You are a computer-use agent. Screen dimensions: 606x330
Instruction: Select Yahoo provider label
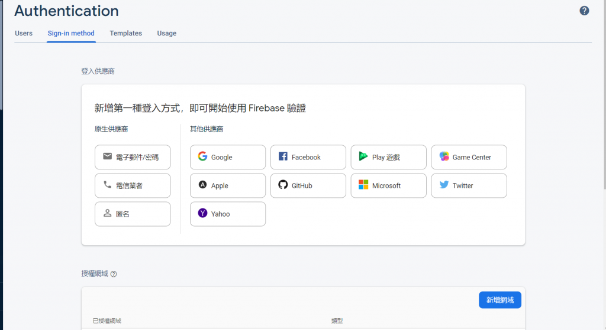coord(220,214)
